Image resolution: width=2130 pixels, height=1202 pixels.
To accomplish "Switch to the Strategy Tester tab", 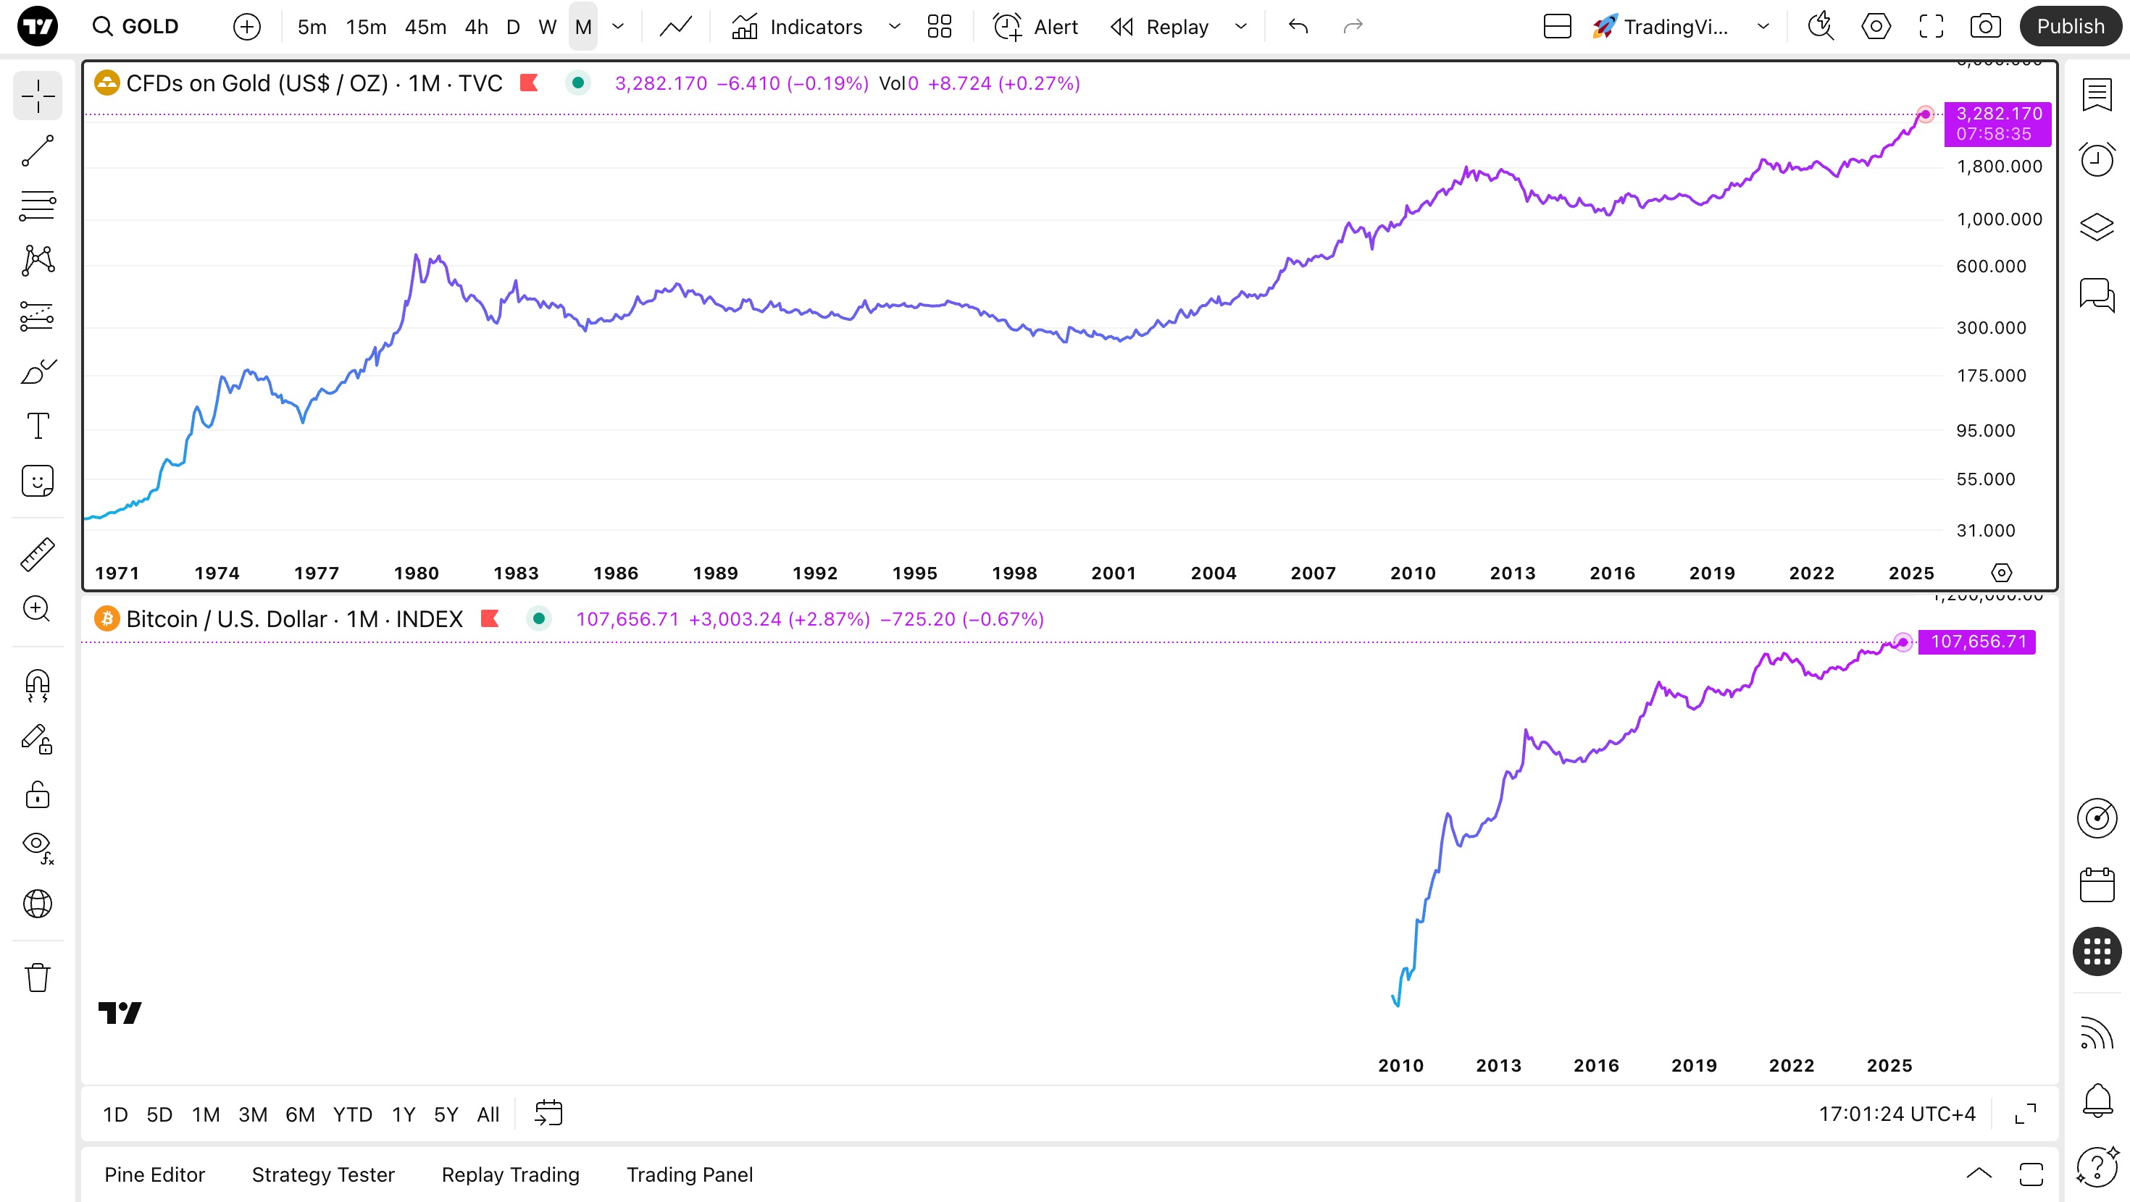I will [x=322, y=1174].
